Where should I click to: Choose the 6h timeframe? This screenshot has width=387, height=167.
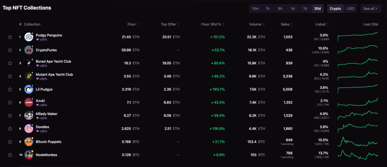pos(280,9)
